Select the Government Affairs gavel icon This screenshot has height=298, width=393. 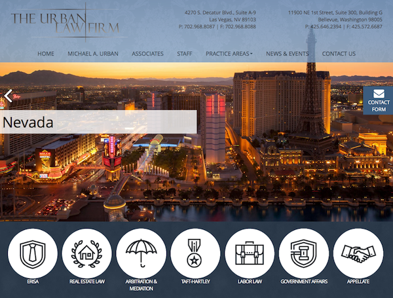pos(303,253)
